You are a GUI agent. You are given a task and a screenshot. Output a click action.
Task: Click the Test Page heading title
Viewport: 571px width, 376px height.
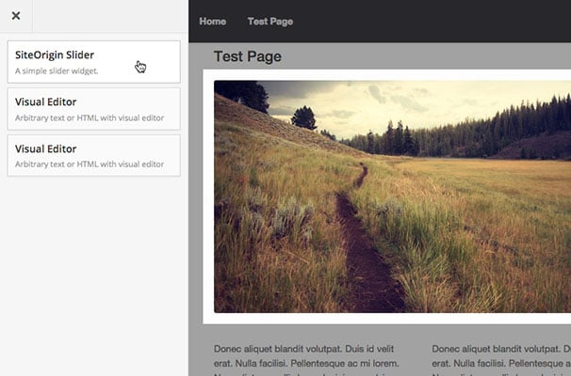point(247,56)
